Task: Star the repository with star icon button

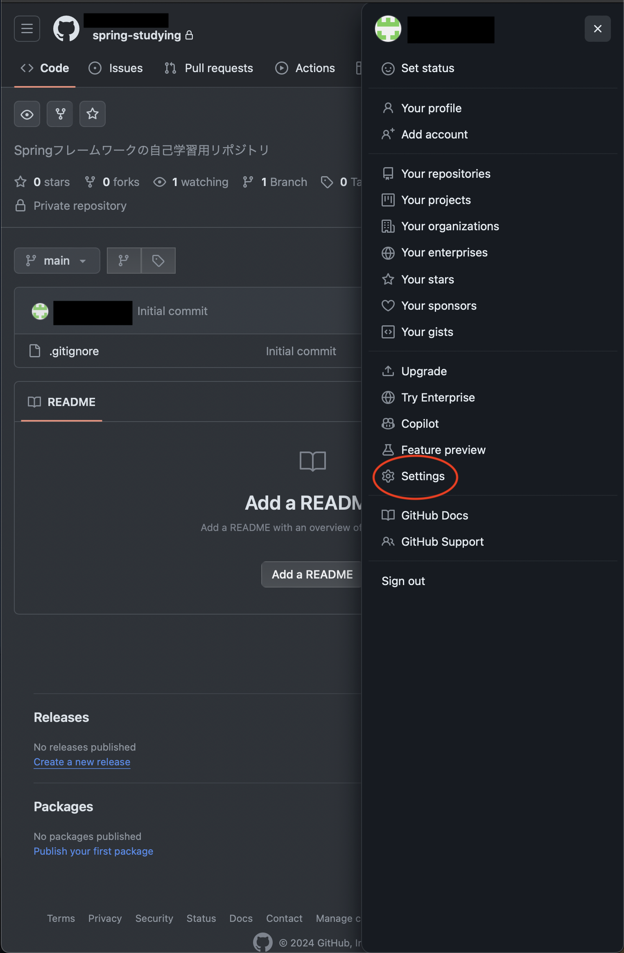Action: (x=93, y=114)
